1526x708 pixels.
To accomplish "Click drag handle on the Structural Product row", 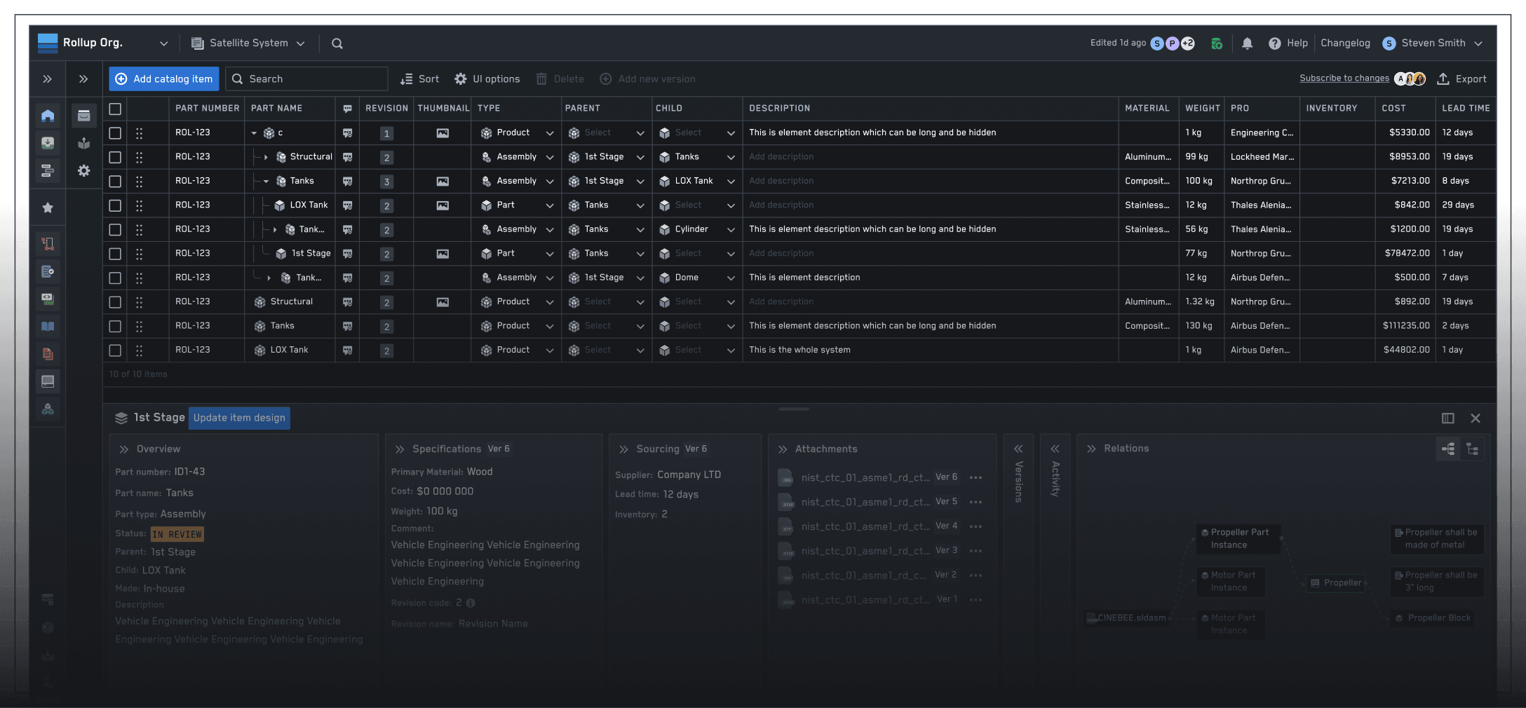I will [139, 302].
